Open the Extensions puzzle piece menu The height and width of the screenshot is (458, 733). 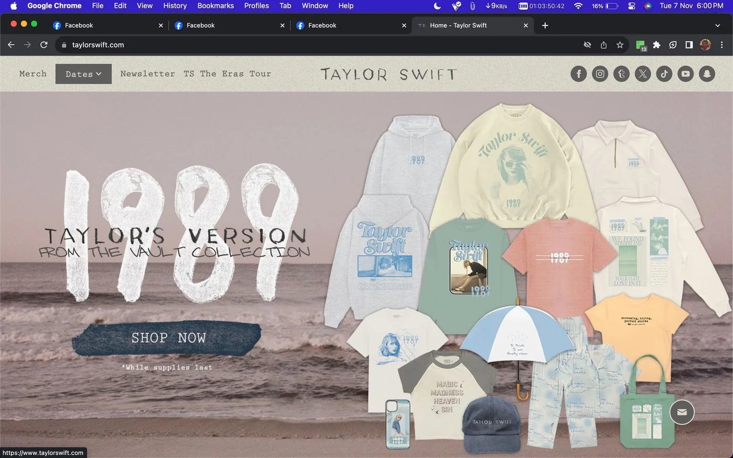coord(657,45)
